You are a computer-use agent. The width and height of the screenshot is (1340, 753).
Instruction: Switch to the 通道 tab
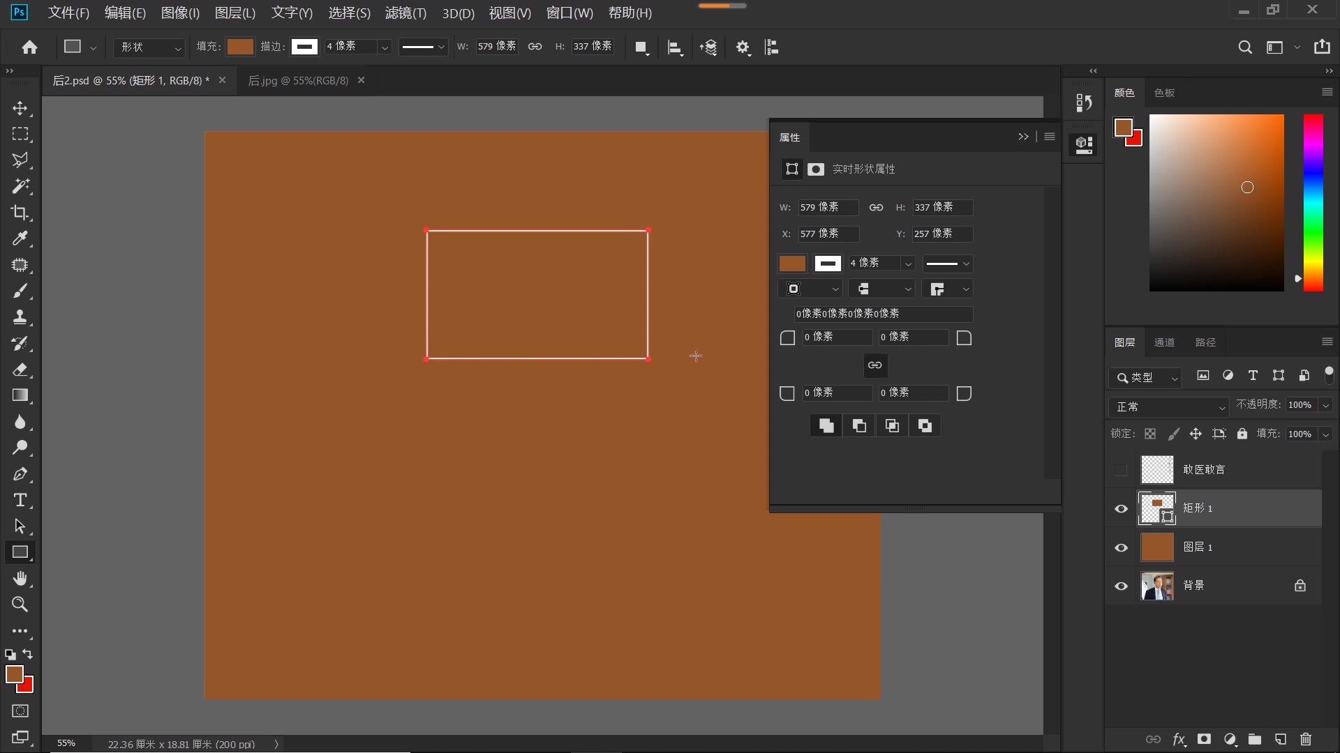tap(1163, 342)
